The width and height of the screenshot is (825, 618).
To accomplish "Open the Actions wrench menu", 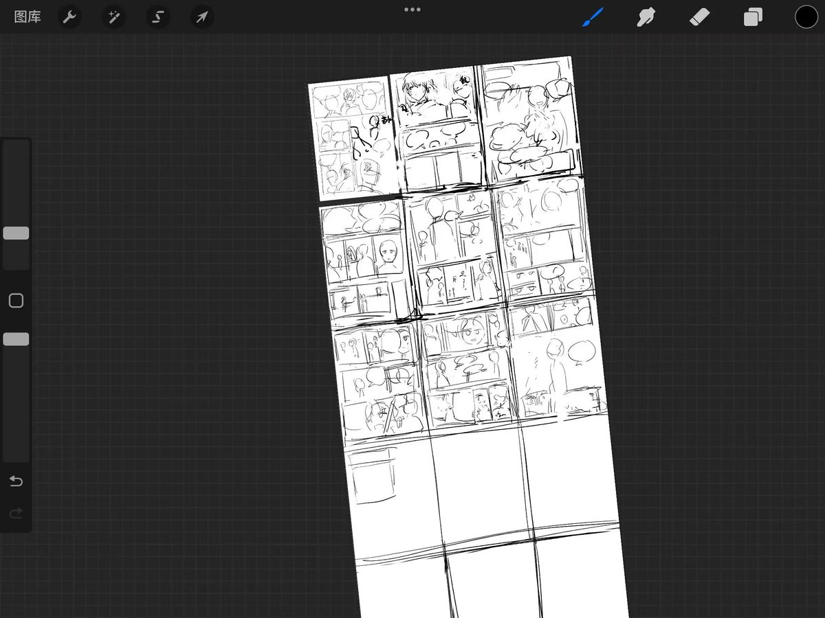I will click(x=69, y=17).
